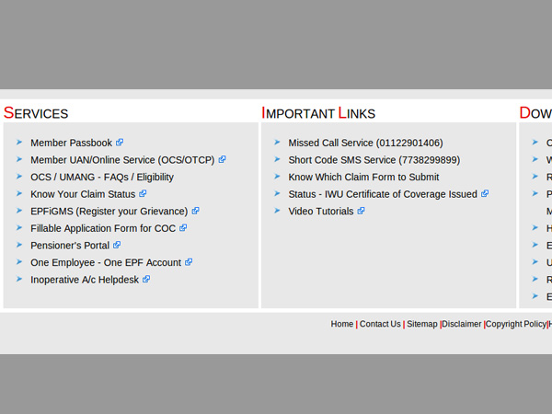Click external link icon after Inoperative A/c Helpdesk
The height and width of the screenshot is (414, 552).
[x=146, y=279]
